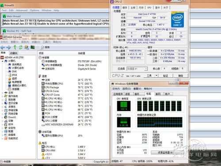This screenshot has width=221, height=166.
Task: Open Prime95 Advanced menu
Action: (x=22, y=10)
